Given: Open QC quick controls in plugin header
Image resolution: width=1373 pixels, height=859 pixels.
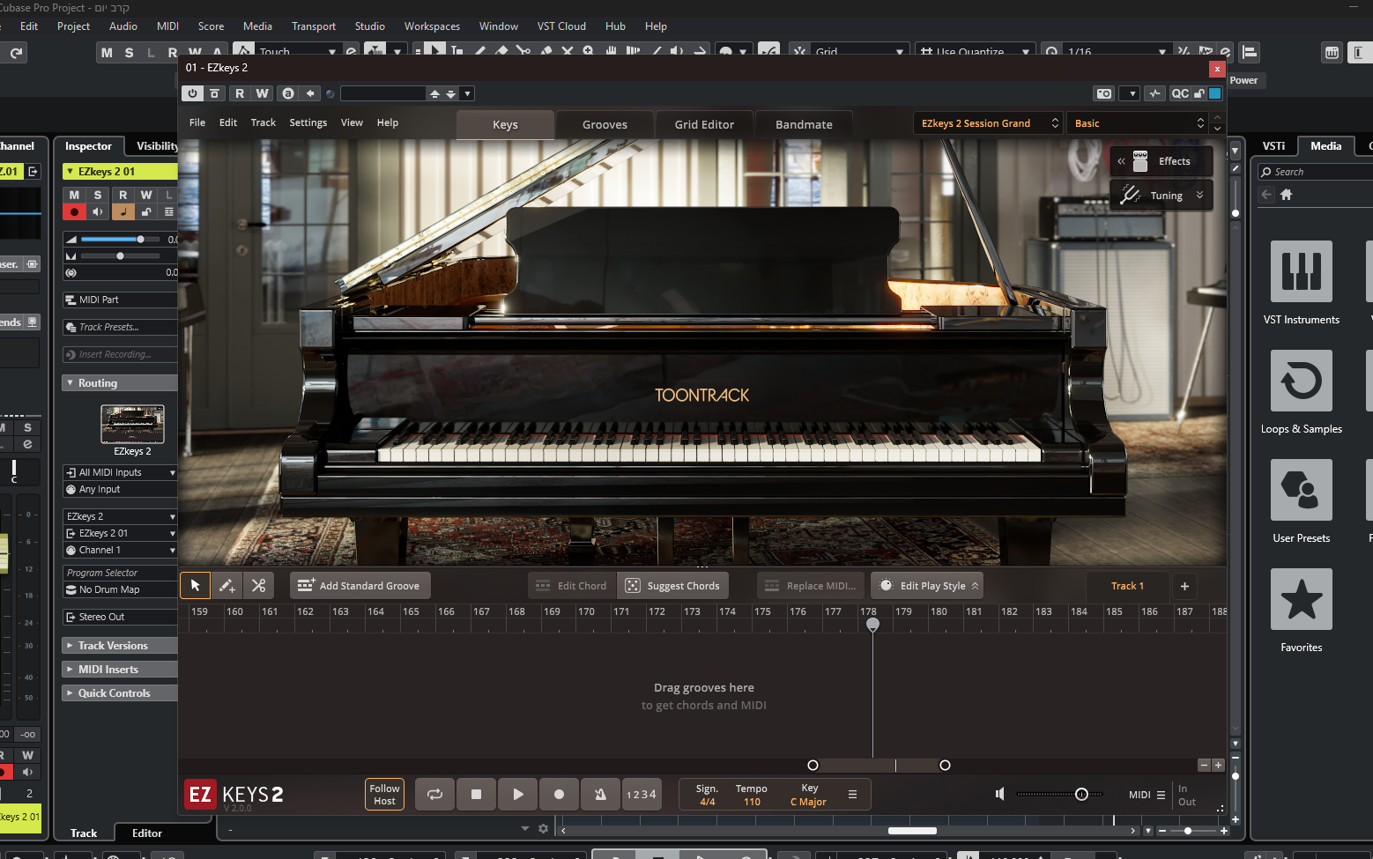Looking at the screenshot, I should click(1180, 93).
